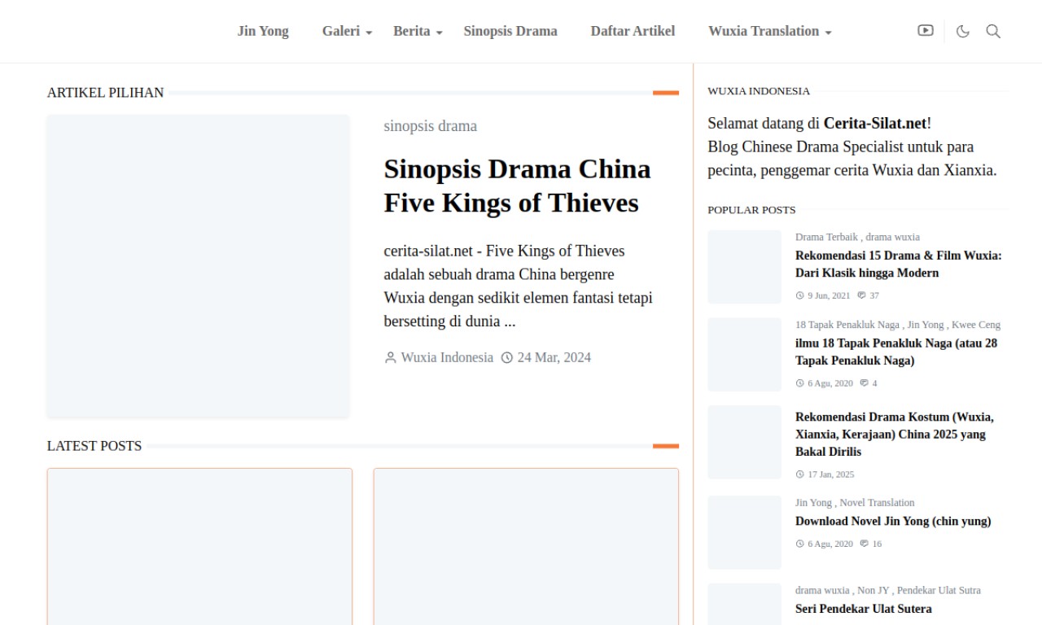The width and height of the screenshot is (1042, 625).
Task: Click thumbnail of Download Novel Jin Yong
Action: tap(744, 532)
